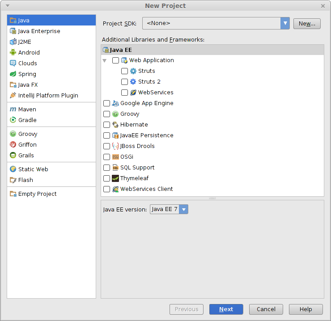Viewport: 331px width, 321px height.
Task: Click the panel splitter grip handle
Action: coord(212,198)
